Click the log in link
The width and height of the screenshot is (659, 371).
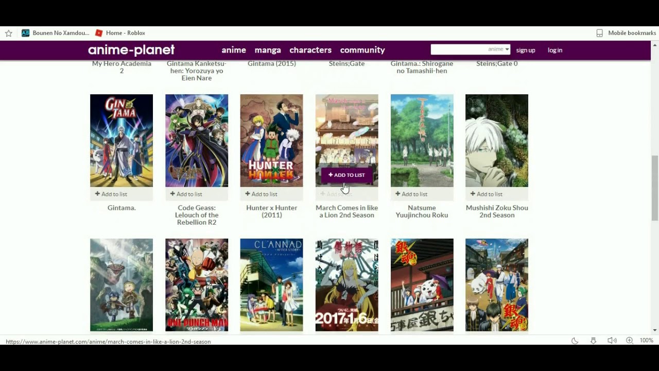pos(555,50)
